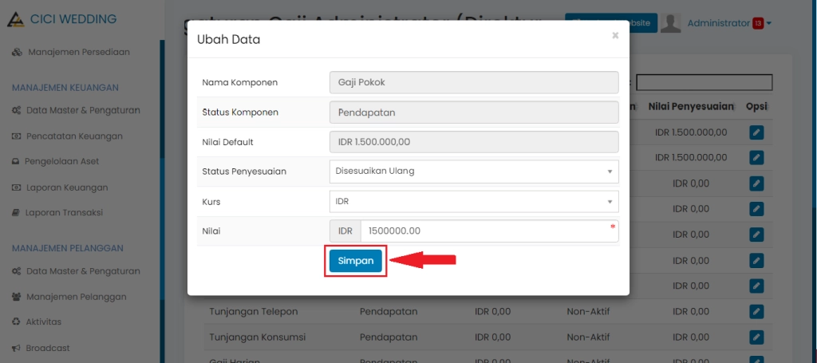Click the Laporan Transaksi book icon
817x363 pixels.
pos(16,213)
